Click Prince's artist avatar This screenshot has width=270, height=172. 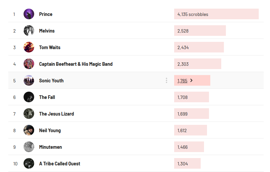pos(29,14)
